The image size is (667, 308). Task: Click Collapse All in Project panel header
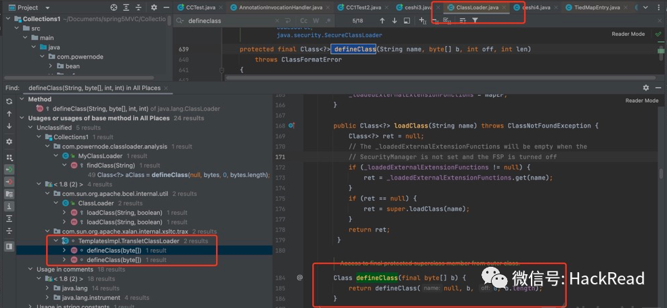coord(139,7)
